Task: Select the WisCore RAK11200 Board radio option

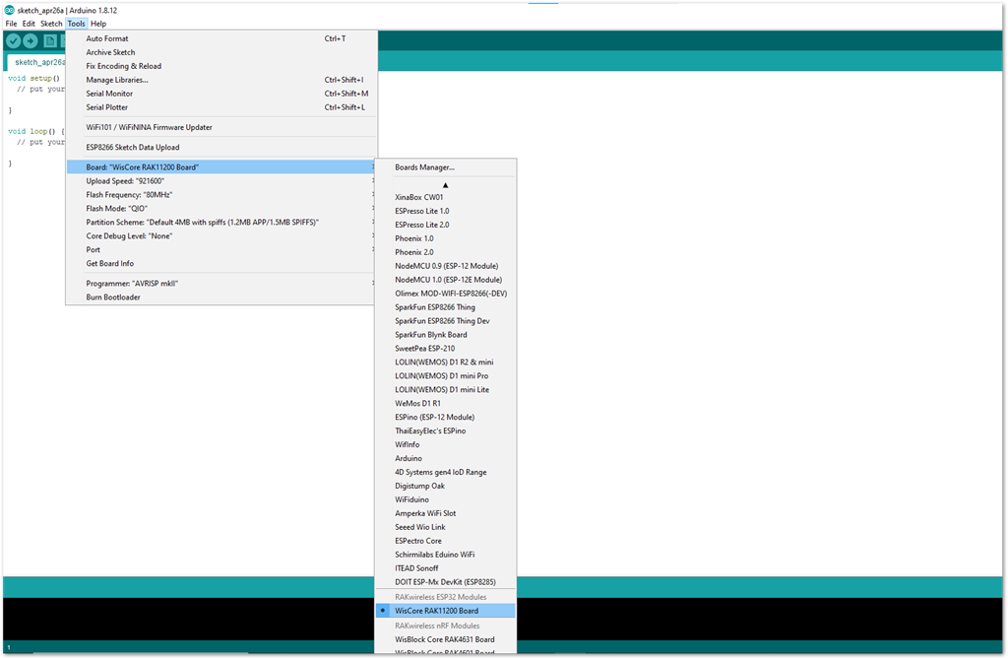Action: click(x=442, y=610)
